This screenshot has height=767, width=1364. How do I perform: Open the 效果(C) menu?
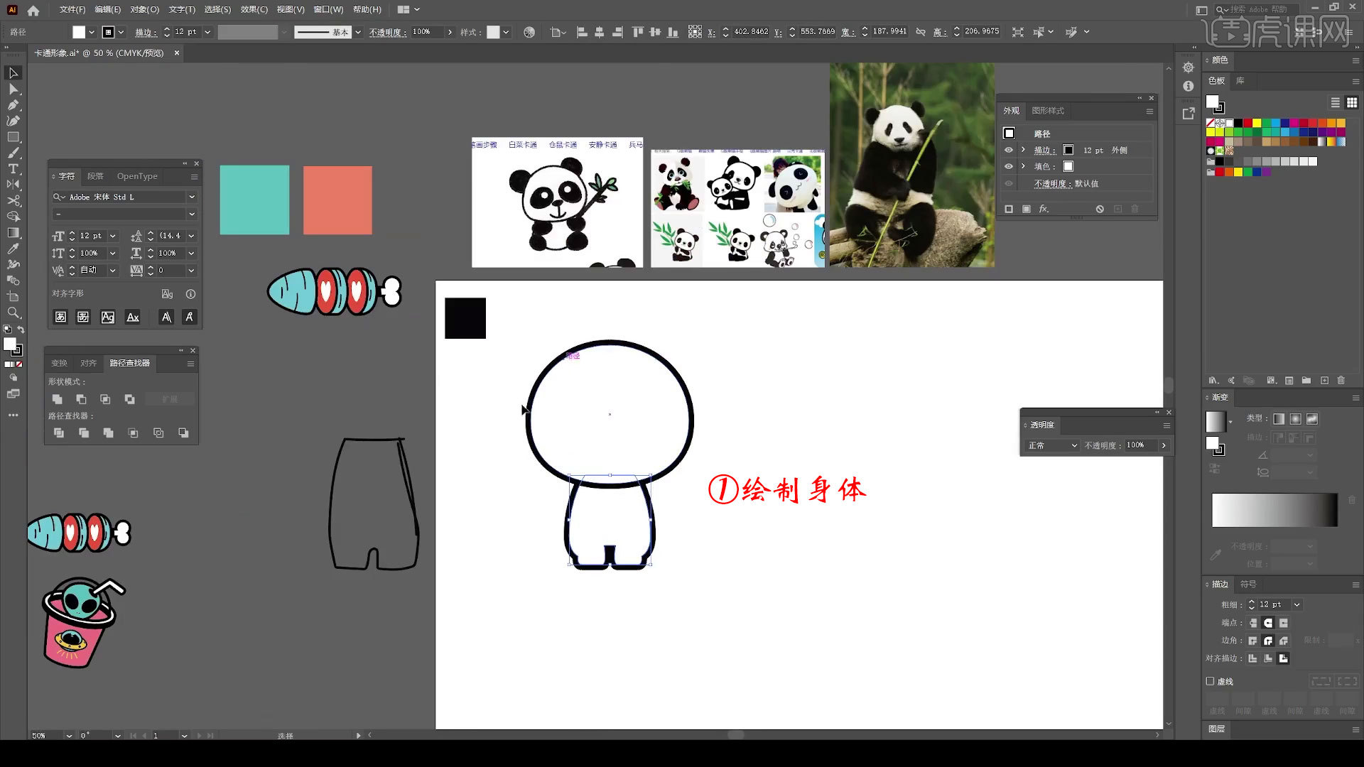click(x=254, y=10)
